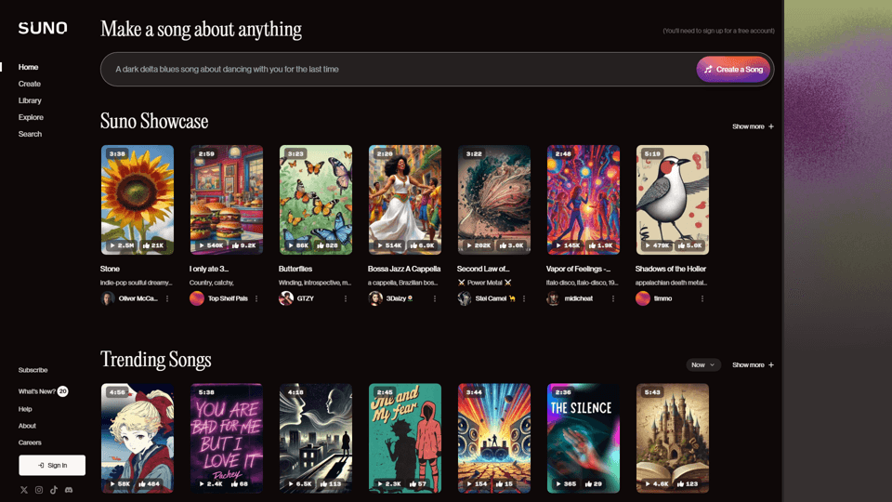Screen dimensions: 892x502
Task: Open options menu for Butterflies by GTZY
Action: click(x=346, y=298)
